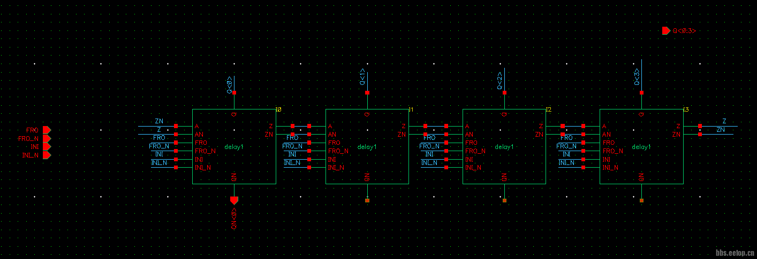757x259 pixels.
Task: Select the ZN wire label feeding I0's A input
Action: 159,122
